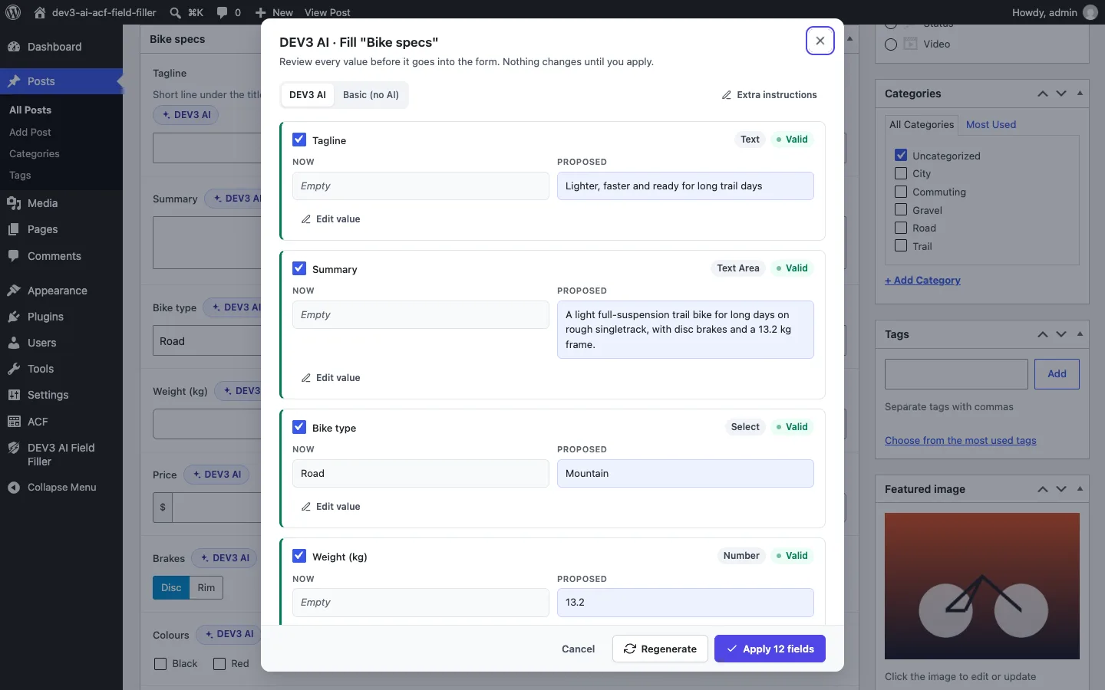
Task: Open the comments bubble in admin bar
Action: click(222, 12)
